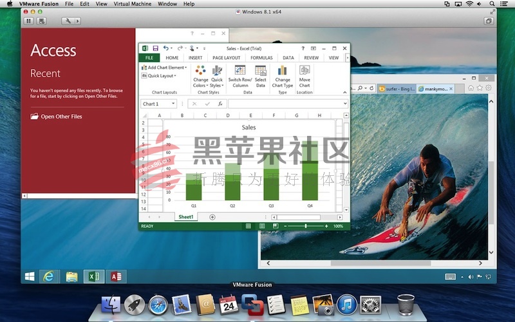Open IE address bar search dropdown
Viewport: 515px width, 322px height.
pyautogui.click(x=366, y=88)
